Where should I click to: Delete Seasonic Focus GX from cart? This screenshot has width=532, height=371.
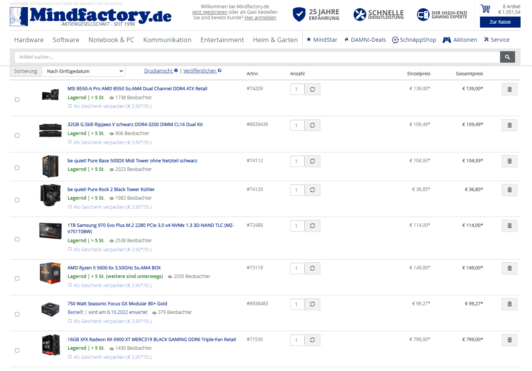point(510,304)
